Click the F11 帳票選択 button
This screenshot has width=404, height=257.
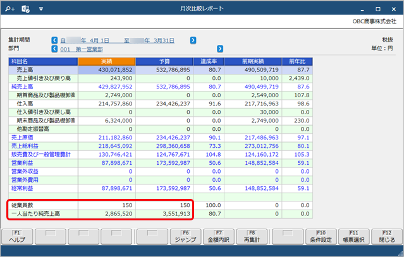tap(354, 236)
